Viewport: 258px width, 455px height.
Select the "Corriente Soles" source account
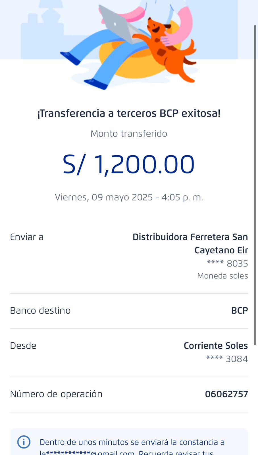(216, 346)
